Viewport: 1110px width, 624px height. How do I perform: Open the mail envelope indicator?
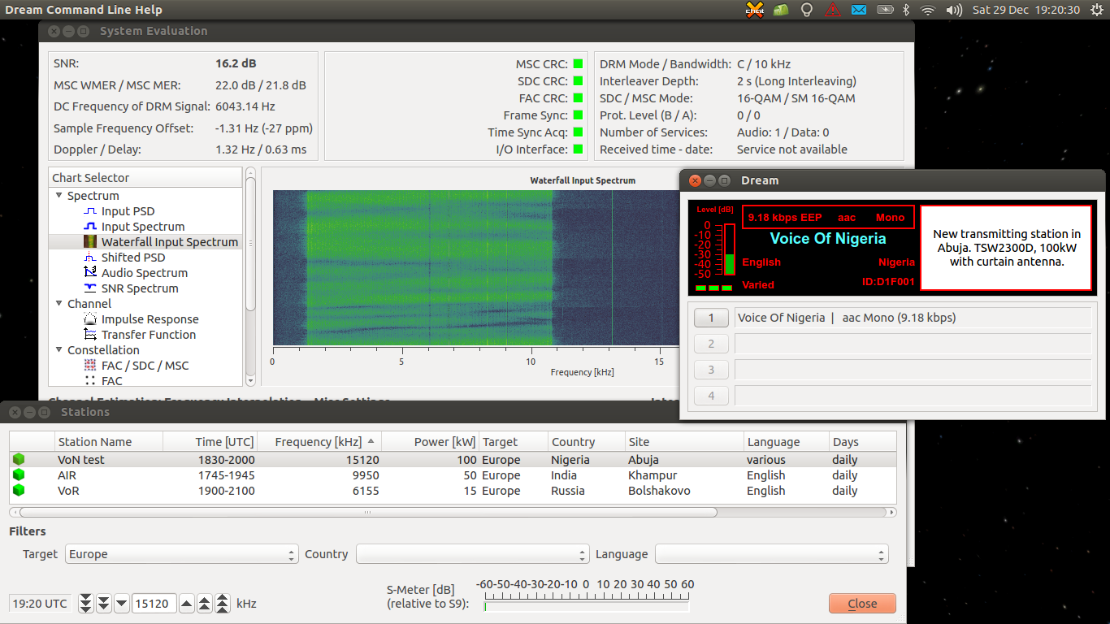point(859,10)
